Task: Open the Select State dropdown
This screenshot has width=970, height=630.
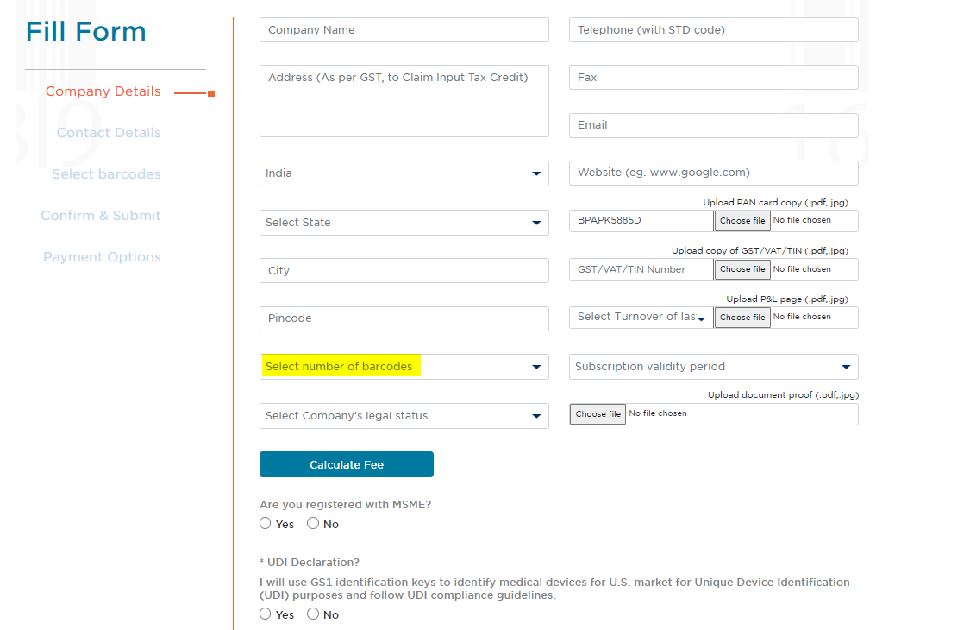Action: tap(404, 223)
